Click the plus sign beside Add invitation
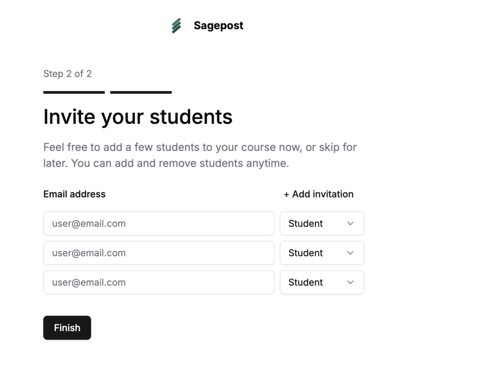Image resolution: width=491 pixels, height=368 pixels. tap(286, 195)
